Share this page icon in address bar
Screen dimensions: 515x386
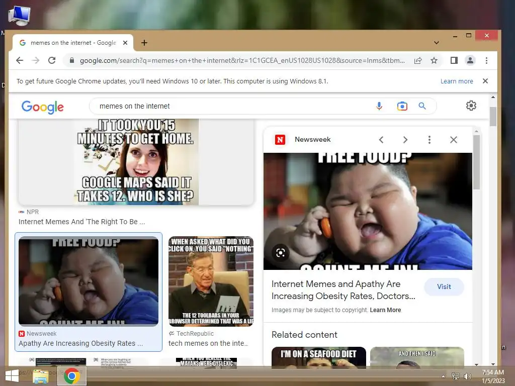(418, 60)
